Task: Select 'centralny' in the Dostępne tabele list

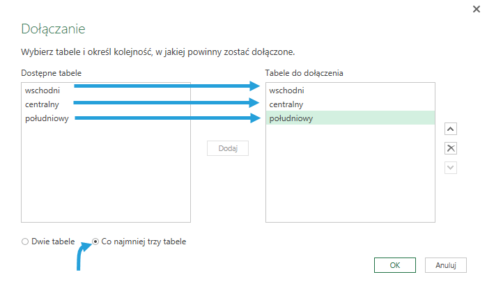Action: (x=41, y=104)
